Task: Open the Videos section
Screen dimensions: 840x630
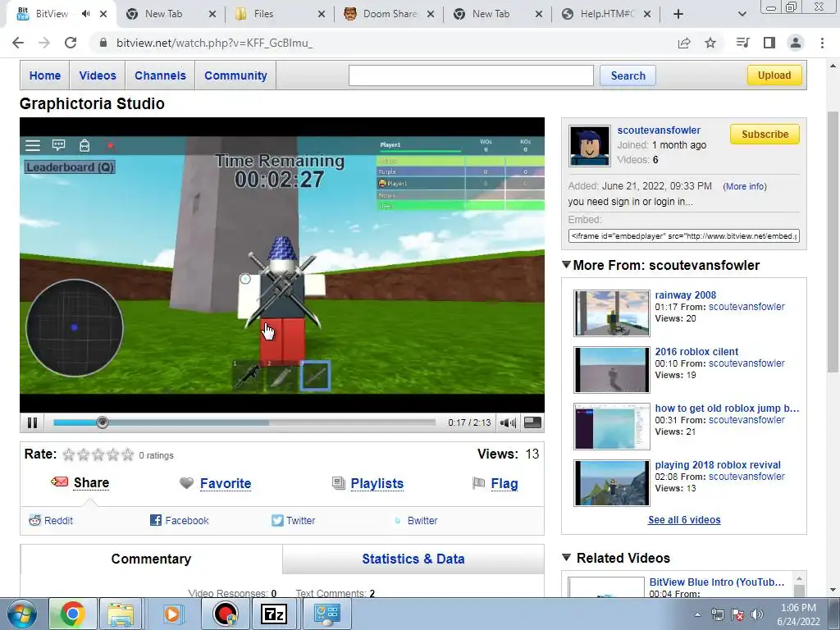Action: (x=98, y=75)
